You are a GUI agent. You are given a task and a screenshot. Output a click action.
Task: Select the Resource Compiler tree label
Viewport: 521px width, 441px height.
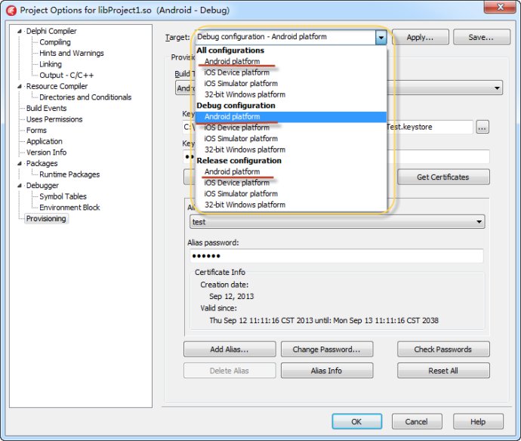click(x=57, y=86)
